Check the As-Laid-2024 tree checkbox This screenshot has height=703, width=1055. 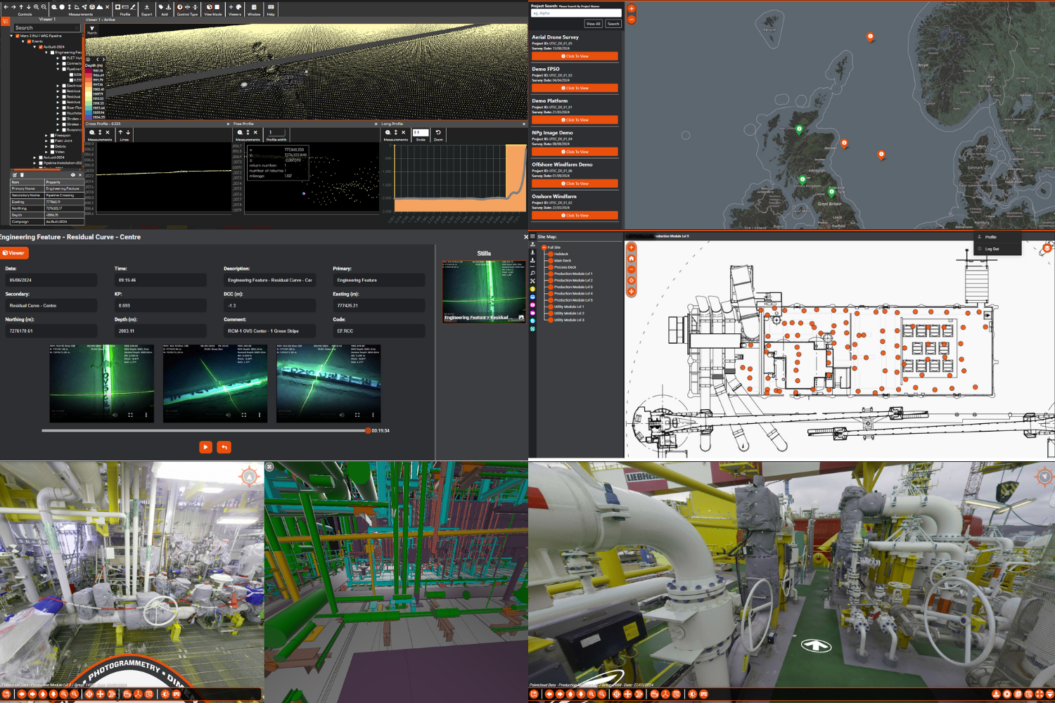click(41, 157)
